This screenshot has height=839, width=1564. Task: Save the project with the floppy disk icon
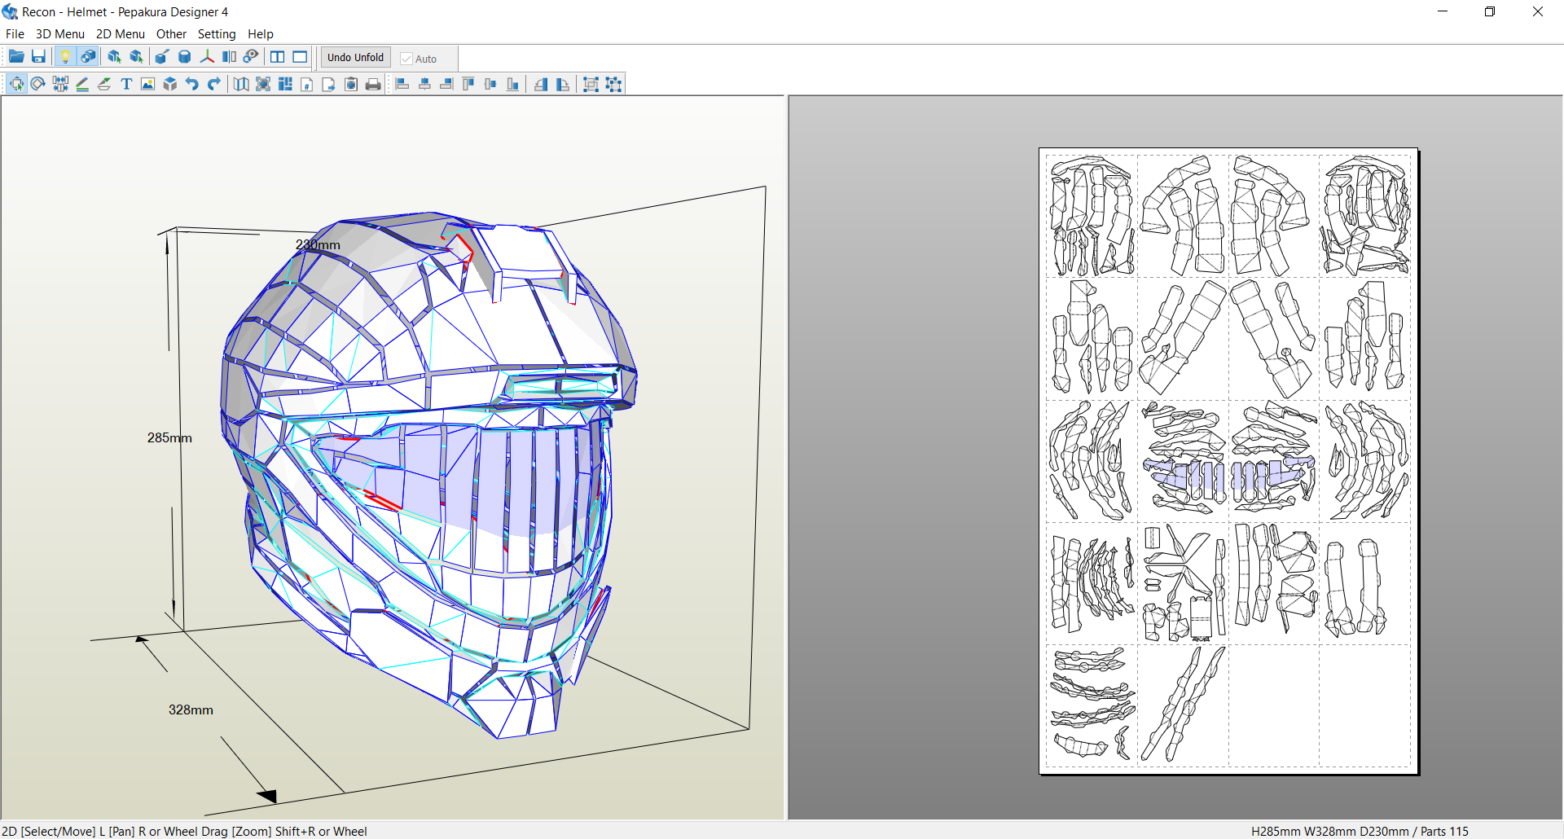[x=38, y=57]
